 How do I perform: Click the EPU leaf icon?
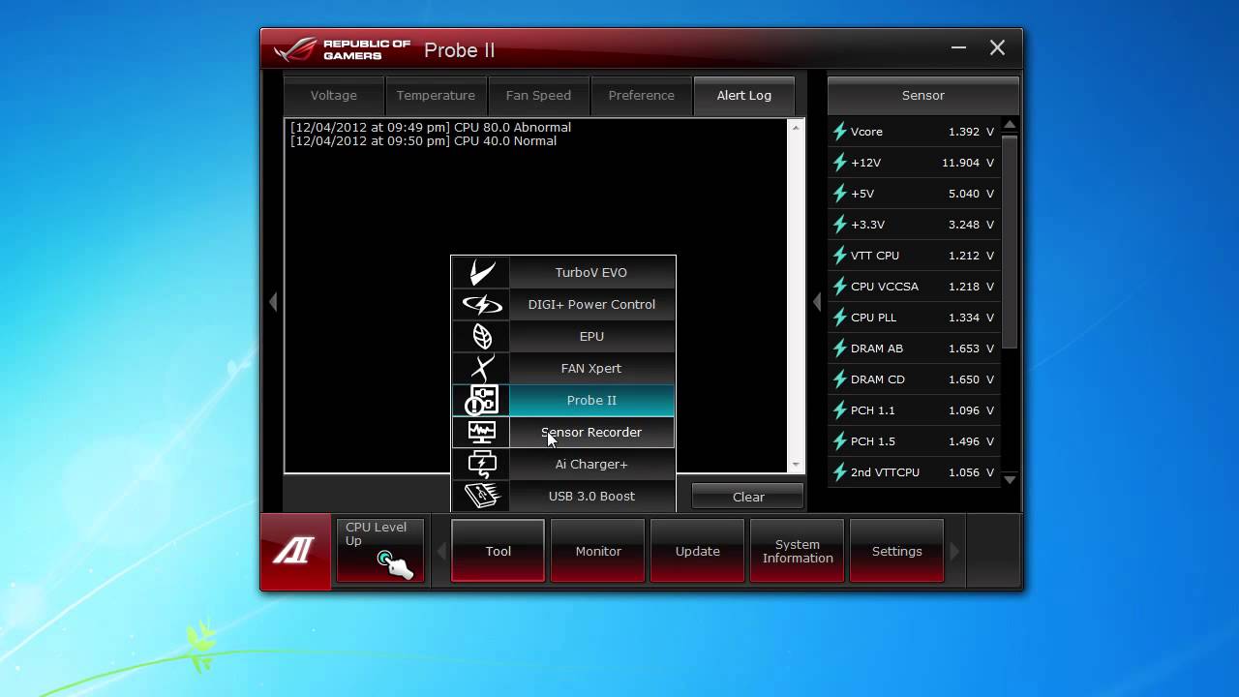pos(481,337)
